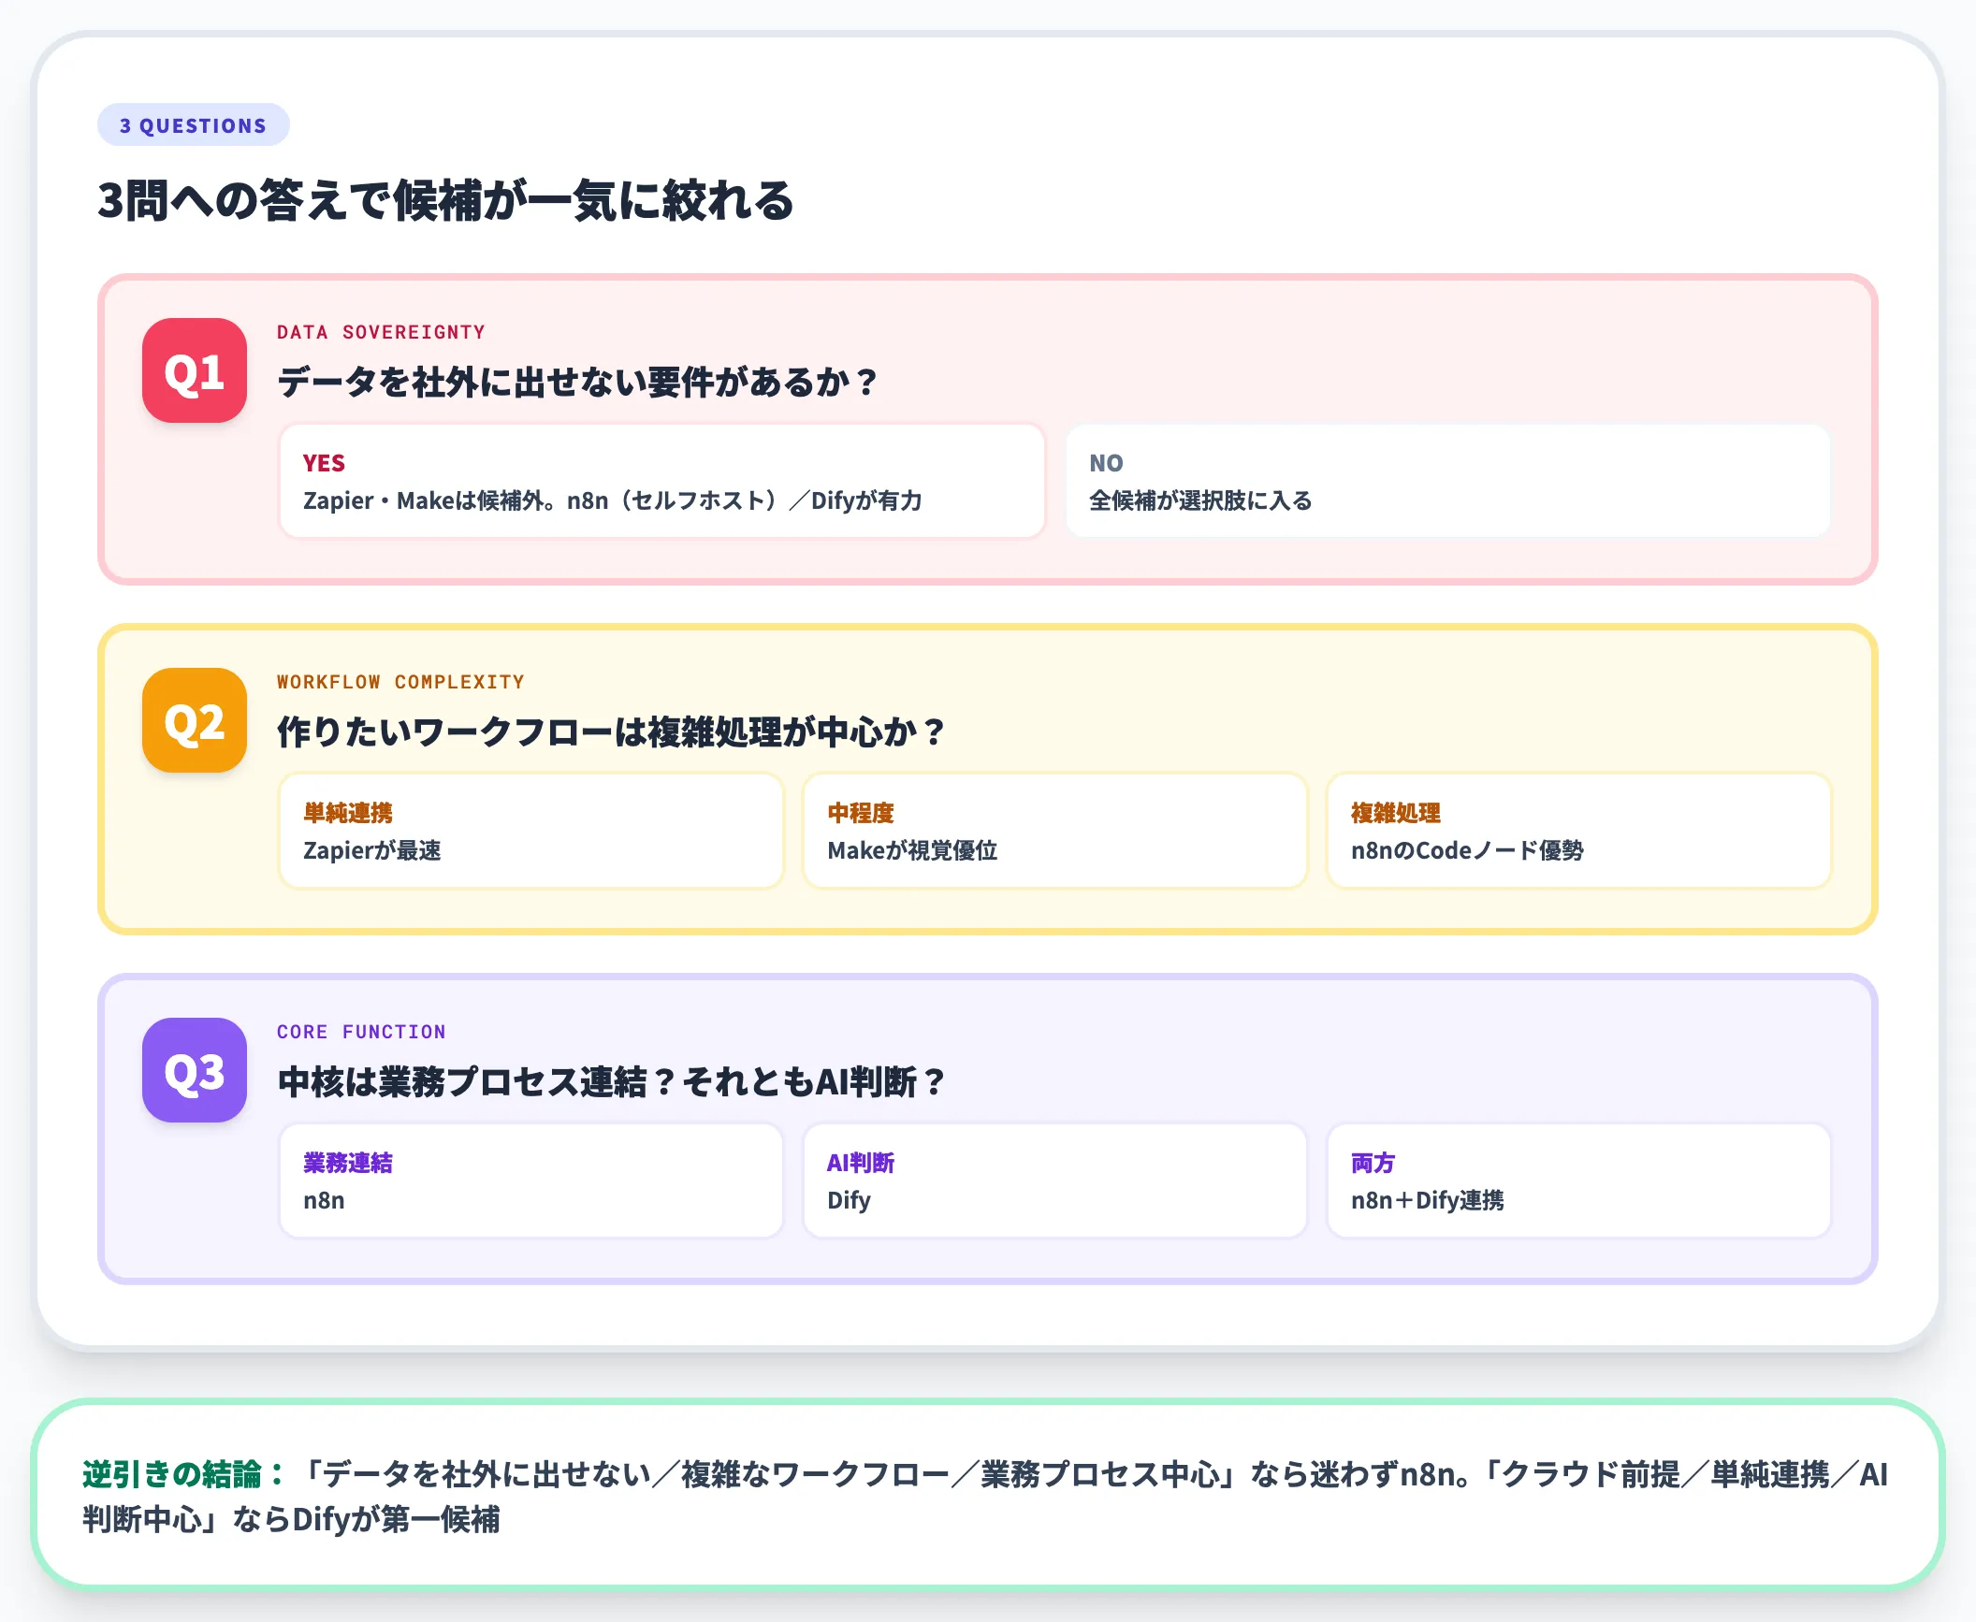Click the question 作りたいワークフローは複雑処理が中心か？
Screen dimensions: 1976x1622
tap(612, 731)
